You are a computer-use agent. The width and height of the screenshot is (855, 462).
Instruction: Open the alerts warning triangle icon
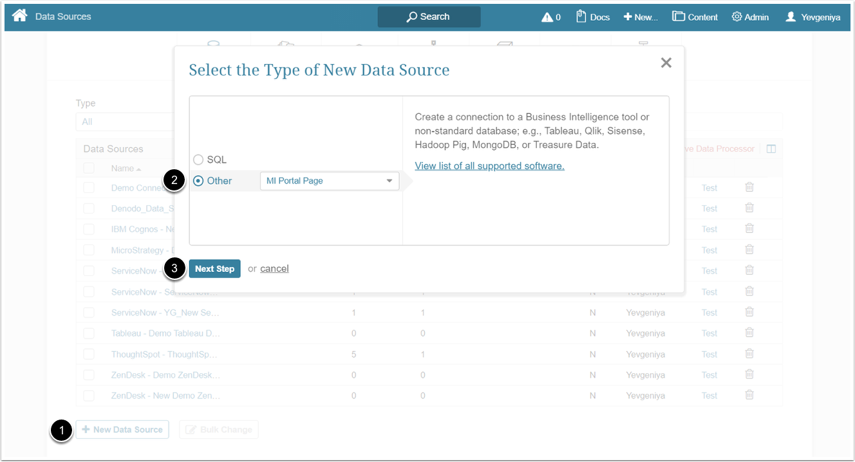click(x=547, y=17)
